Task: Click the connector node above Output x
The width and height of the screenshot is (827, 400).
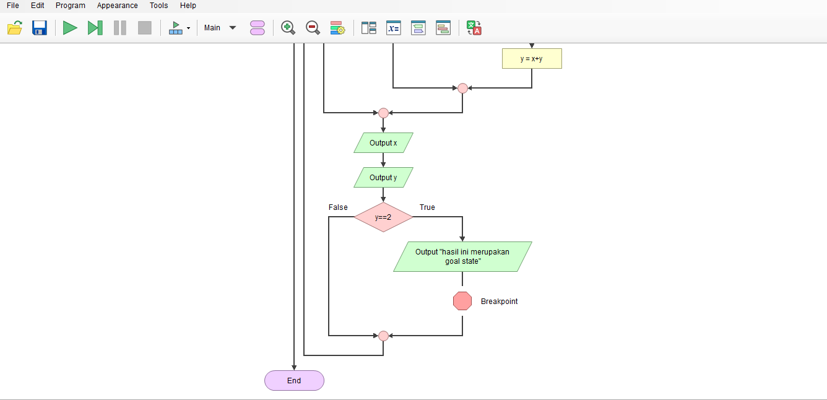Action: click(x=383, y=113)
